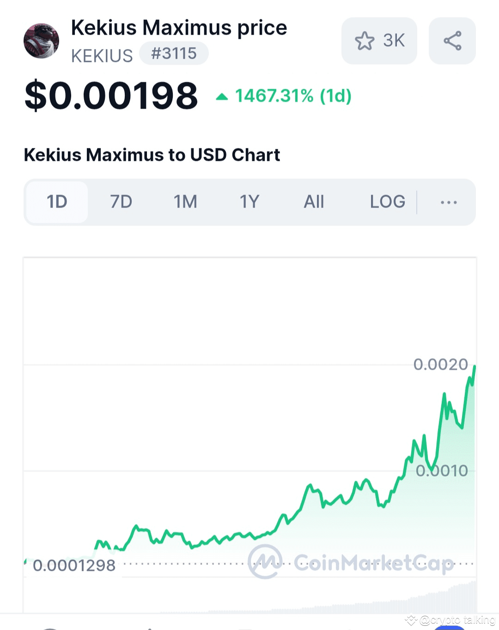Click the Kekius Maximus coin avatar
Screen dimensions: 499x630
[x=41, y=41]
